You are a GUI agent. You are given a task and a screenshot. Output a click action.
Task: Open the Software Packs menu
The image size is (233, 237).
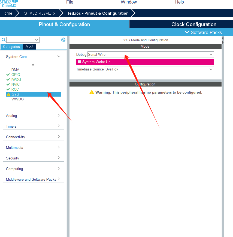pos(204,32)
